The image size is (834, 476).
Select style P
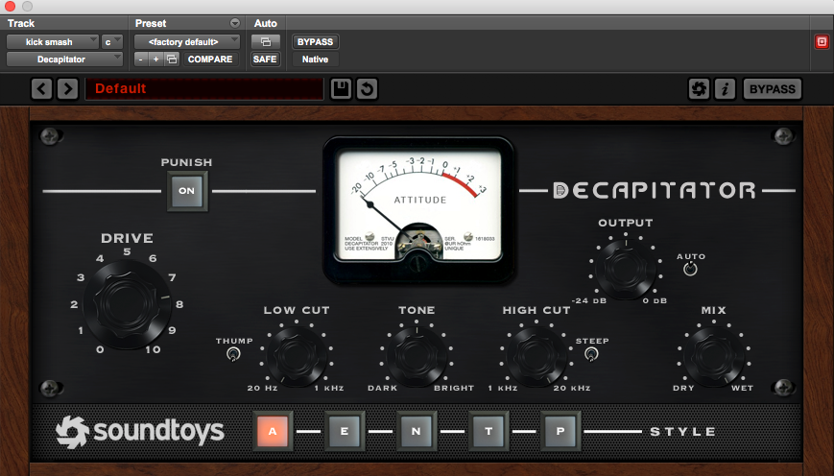point(560,431)
